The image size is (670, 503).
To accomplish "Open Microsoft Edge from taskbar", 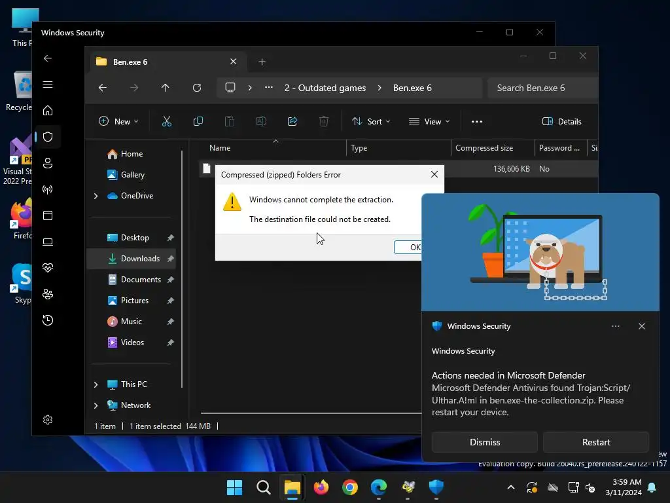I will [x=379, y=487].
